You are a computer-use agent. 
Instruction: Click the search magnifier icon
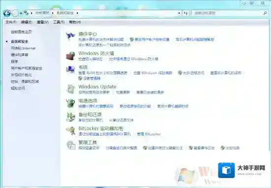265,13
